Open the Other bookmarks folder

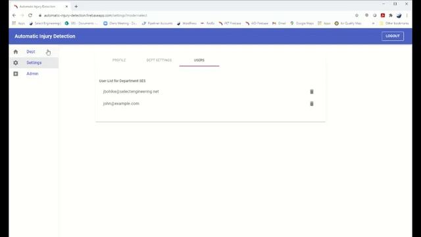pyautogui.click(x=394, y=24)
